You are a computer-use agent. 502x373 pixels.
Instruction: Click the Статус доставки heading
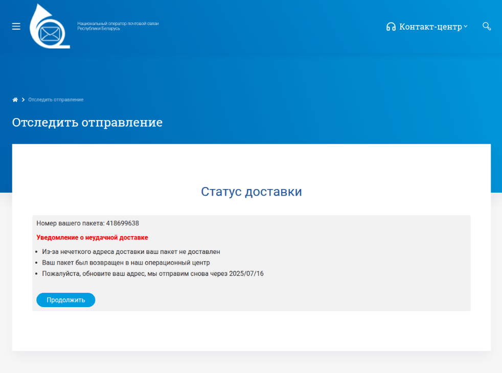tap(252, 192)
